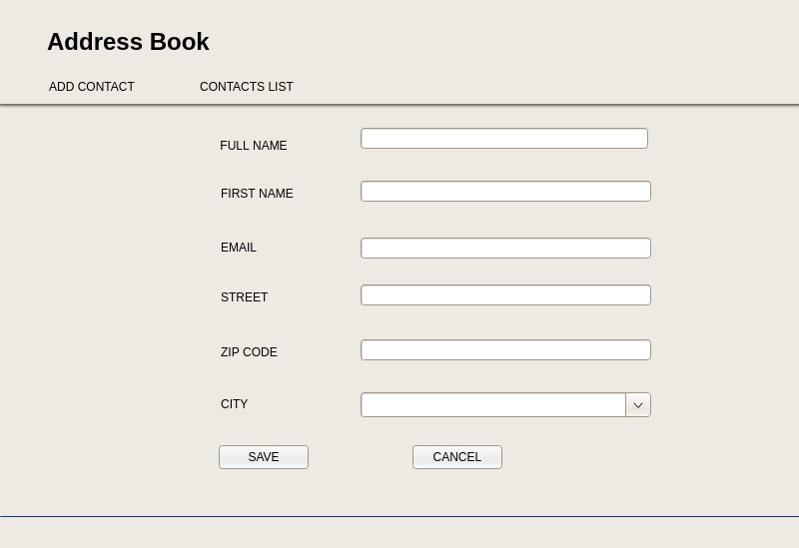
Task: Expand the City dropdown arrow
Action: tap(638, 405)
